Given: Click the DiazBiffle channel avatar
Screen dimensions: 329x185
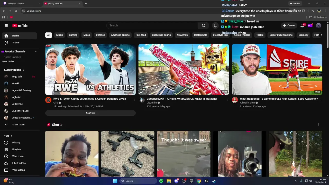Looking at the screenshot, I should click(142, 100).
